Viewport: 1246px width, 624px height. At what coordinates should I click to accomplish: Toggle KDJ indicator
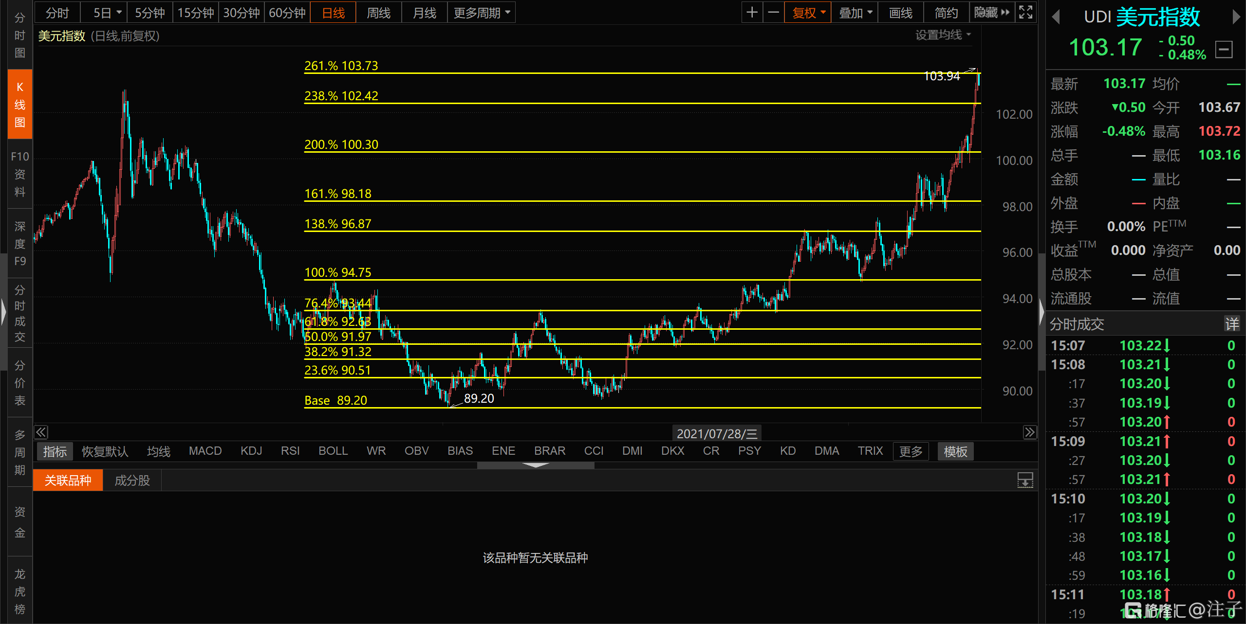click(x=251, y=451)
